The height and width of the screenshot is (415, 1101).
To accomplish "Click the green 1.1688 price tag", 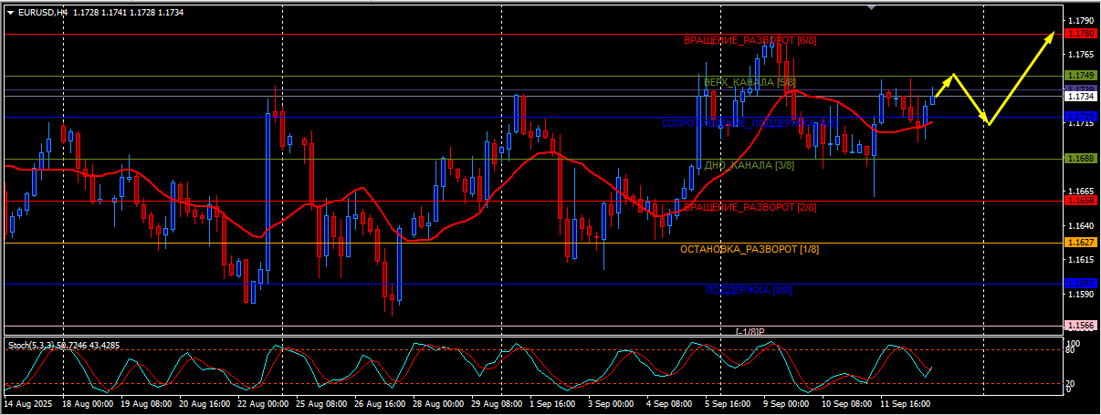I will (1080, 159).
